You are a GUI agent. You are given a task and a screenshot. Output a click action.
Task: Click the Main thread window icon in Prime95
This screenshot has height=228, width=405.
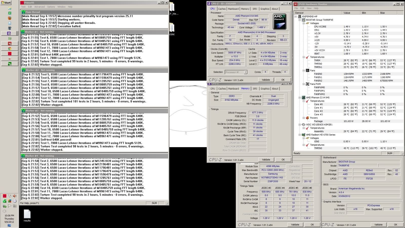click(23, 12)
